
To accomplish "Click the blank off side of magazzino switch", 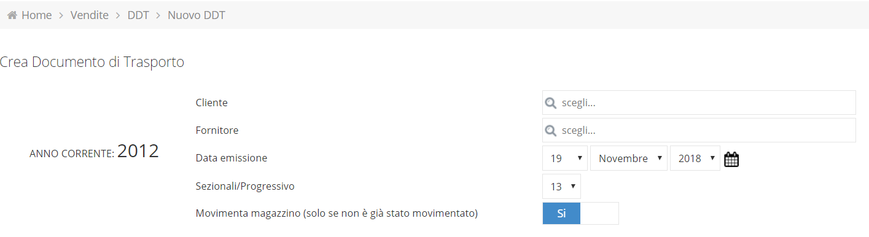I will tap(599, 214).
